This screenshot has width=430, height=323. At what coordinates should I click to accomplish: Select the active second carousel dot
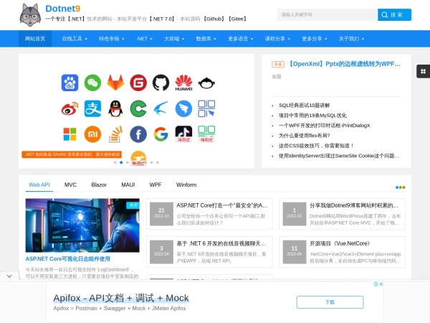point(121,163)
